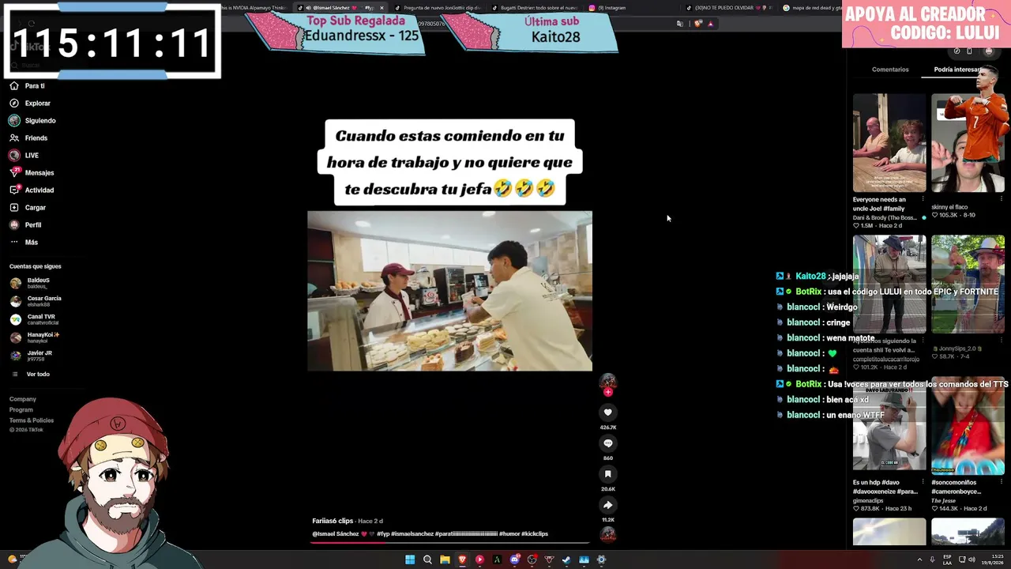The image size is (1011, 569).
Task: Open the taskbar clock and calendar
Action: (x=991, y=560)
